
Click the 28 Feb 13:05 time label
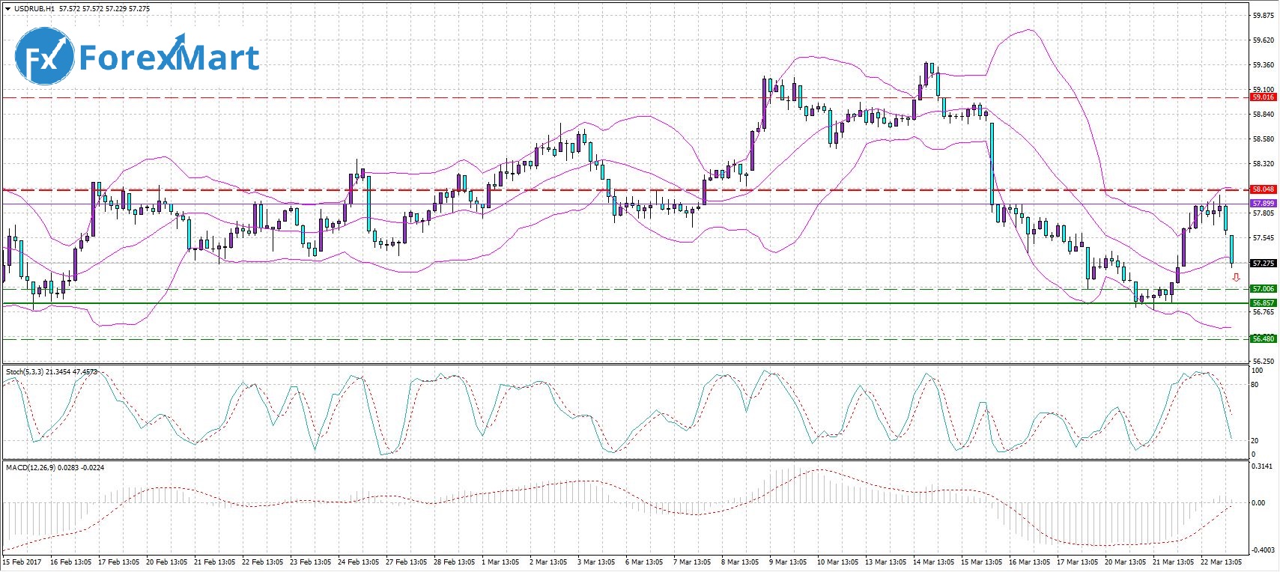point(454,562)
